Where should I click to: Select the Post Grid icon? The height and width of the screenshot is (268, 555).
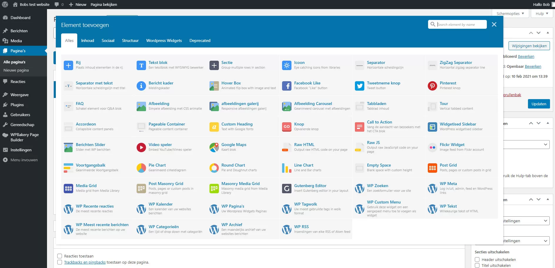coord(432,168)
